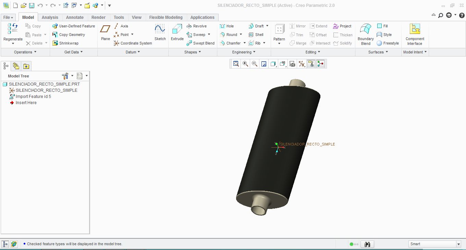The width and height of the screenshot is (466, 250).
Task: Open the display style options
Action: tap(273, 64)
